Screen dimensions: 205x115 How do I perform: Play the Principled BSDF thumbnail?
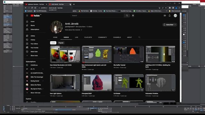(97, 83)
